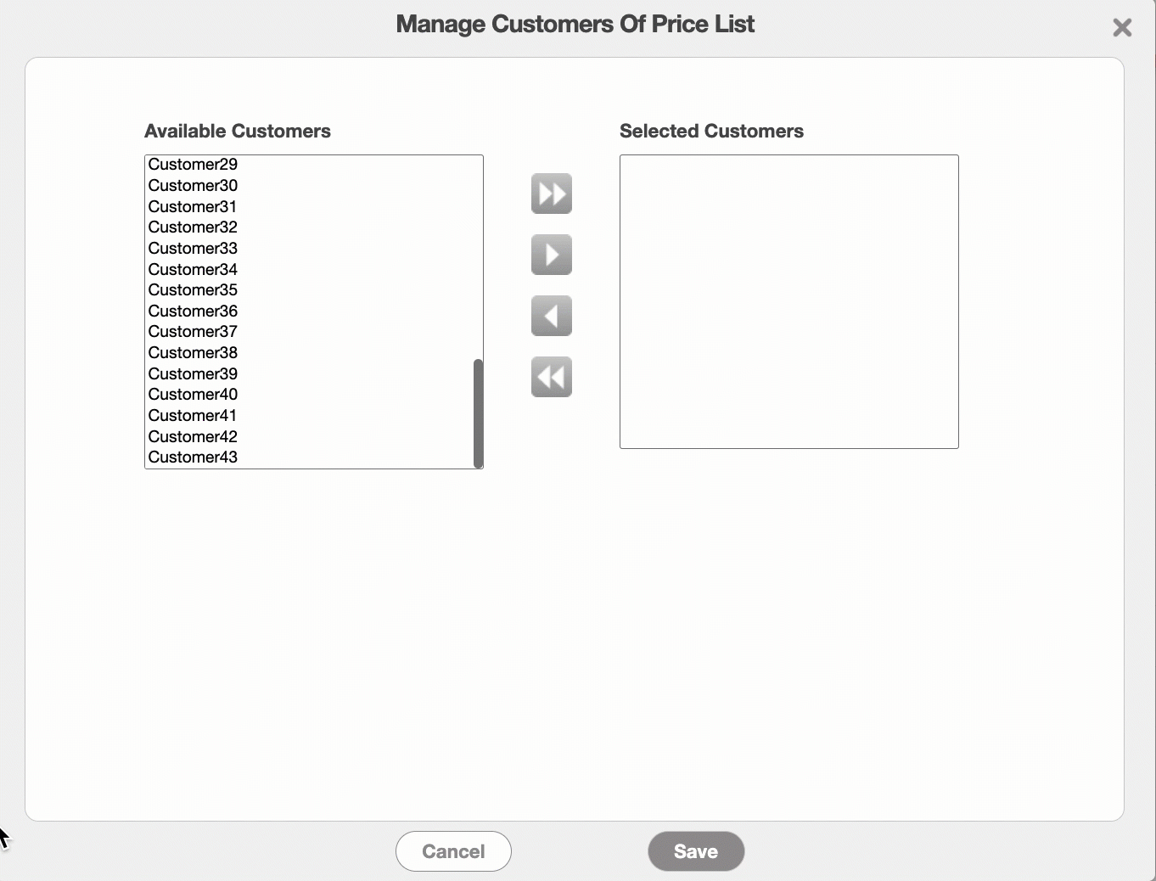Select Customer43 list entry
Image resolution: width=1156 pixels, height=881 pixels.
(193, 457)
